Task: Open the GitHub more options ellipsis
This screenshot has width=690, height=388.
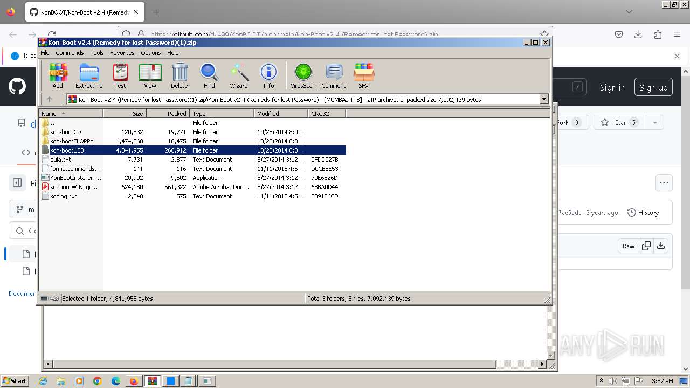Action: [664, 183]
